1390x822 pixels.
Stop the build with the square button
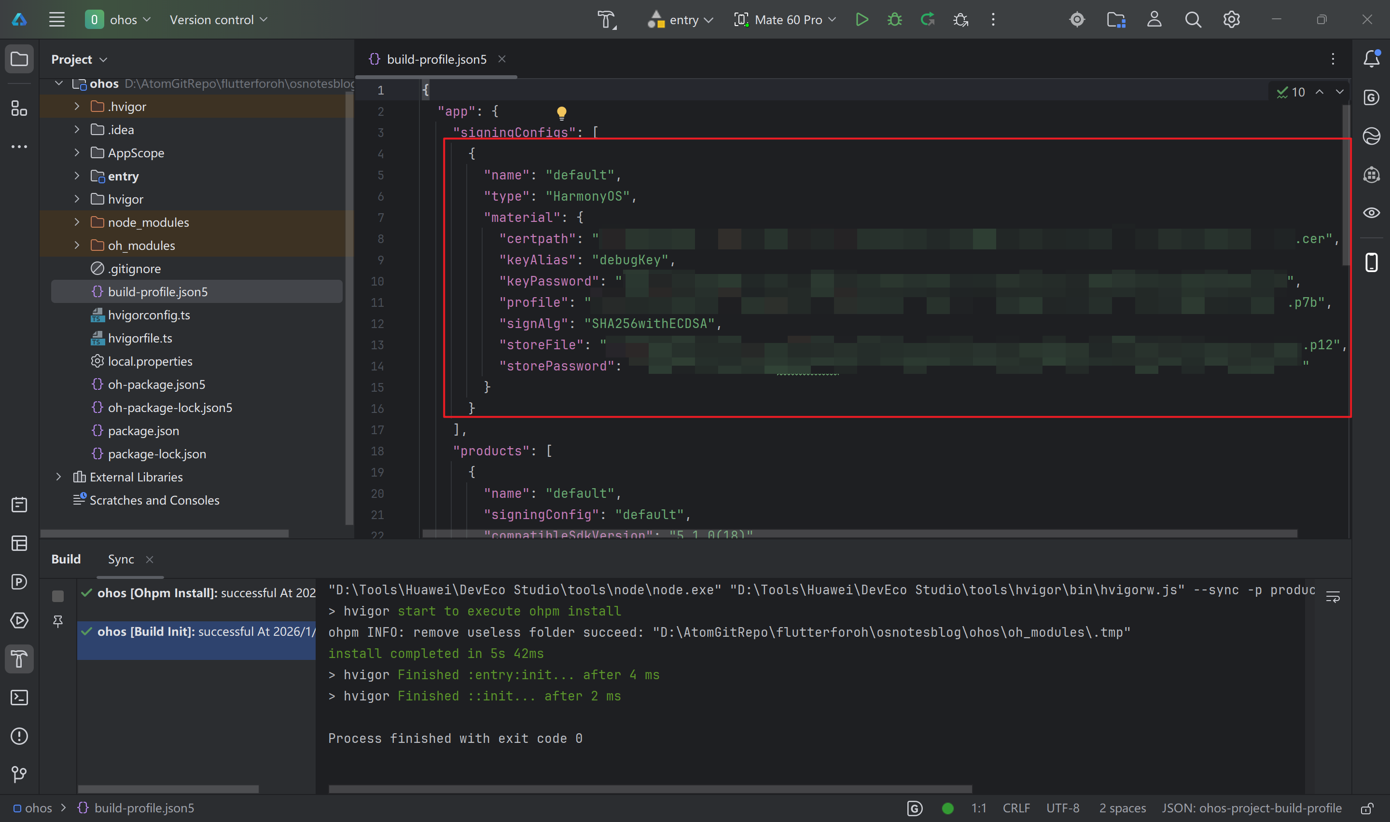(57, 596)
